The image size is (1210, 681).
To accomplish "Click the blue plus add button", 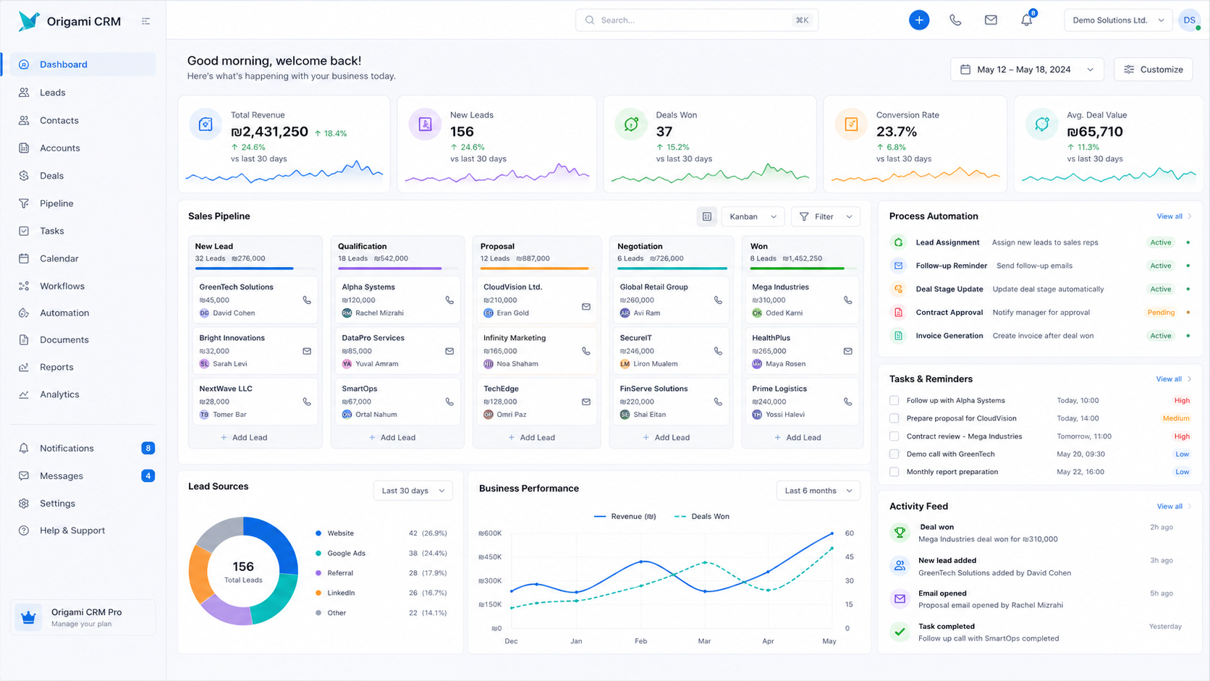I will [919, 20].
